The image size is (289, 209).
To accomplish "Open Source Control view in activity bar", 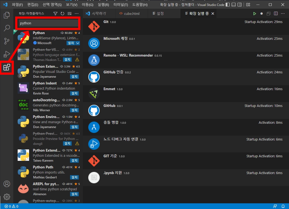I will (7, 41).
